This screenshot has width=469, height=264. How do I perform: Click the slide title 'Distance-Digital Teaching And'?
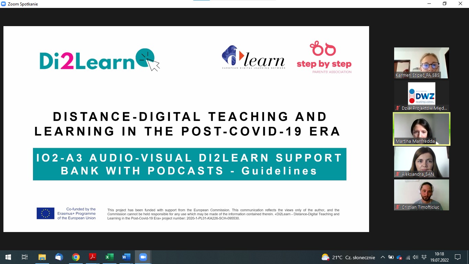[x=190, y=117]
